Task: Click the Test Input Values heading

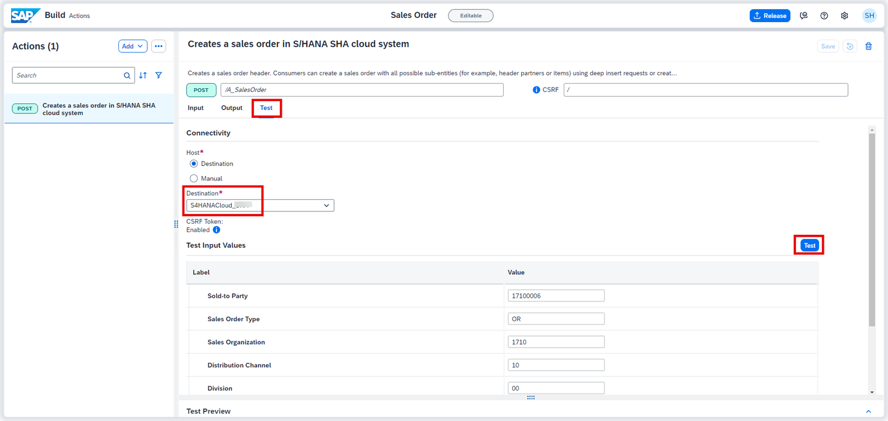Action: click(x=216, y=245)
